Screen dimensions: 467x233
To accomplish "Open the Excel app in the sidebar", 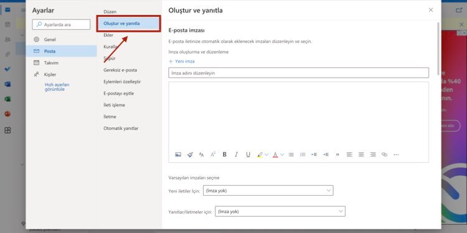I will click(7, 99).
